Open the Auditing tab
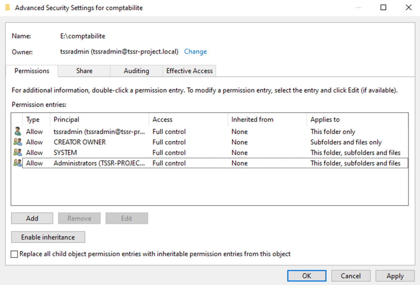 [136, 71]
